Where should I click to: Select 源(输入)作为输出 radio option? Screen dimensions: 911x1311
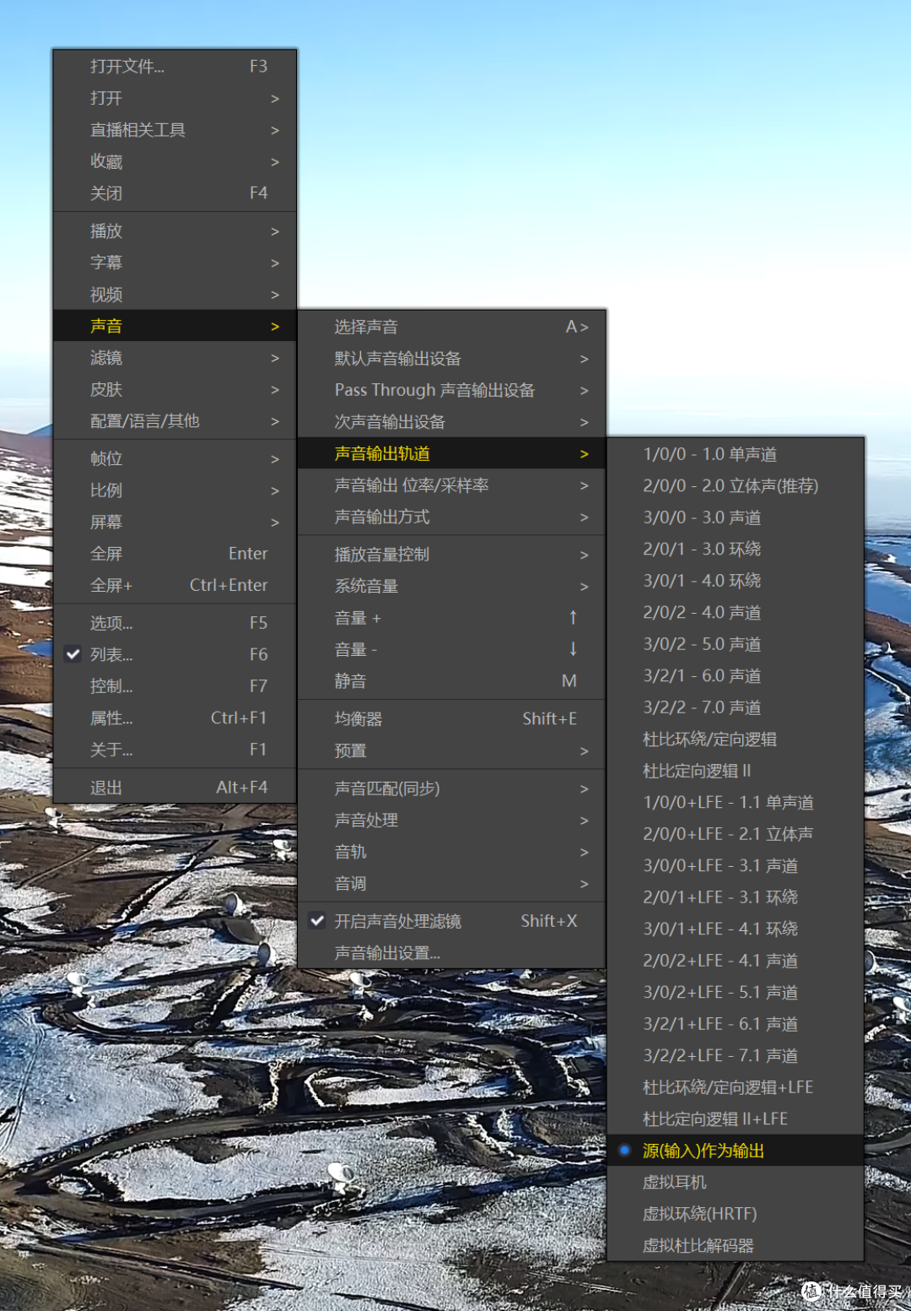point(736,1151)
